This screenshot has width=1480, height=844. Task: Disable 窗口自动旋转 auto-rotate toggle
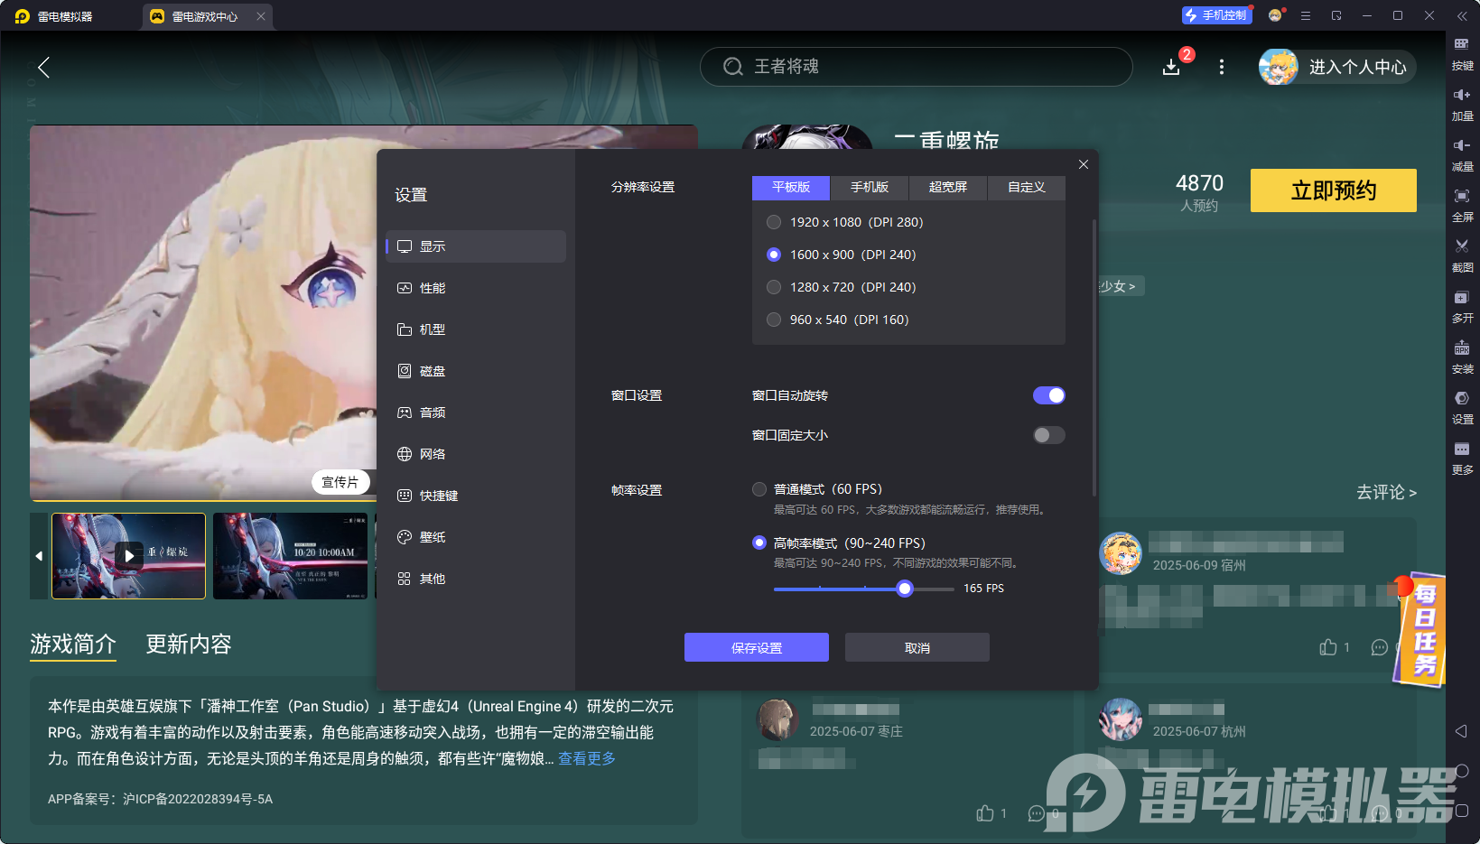pyautogui.click(x=1048, y=394)
